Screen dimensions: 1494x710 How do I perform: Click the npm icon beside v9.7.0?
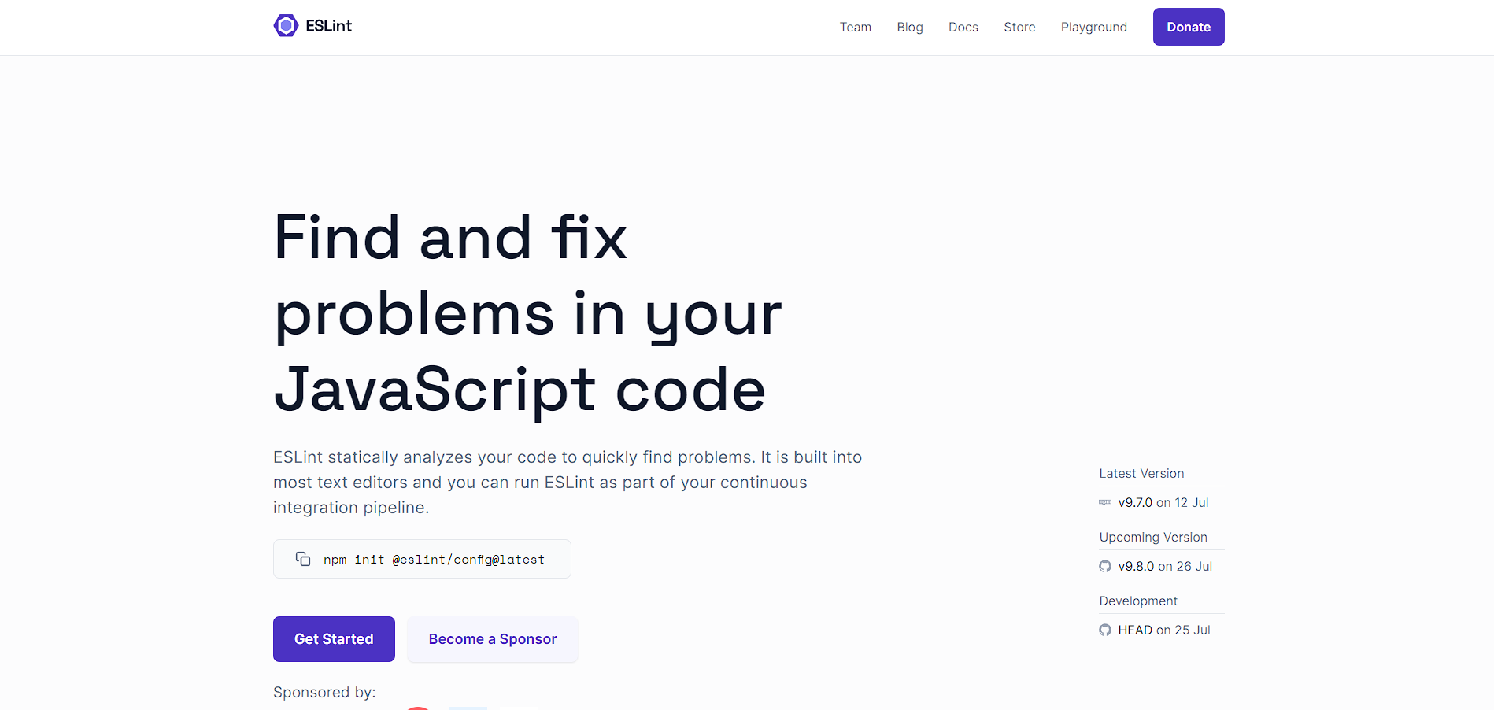pos(1105,502)
